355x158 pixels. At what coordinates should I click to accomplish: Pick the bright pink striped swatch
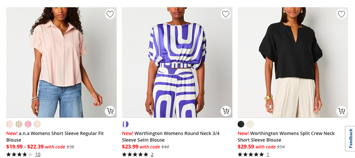[x=28, y=124]
